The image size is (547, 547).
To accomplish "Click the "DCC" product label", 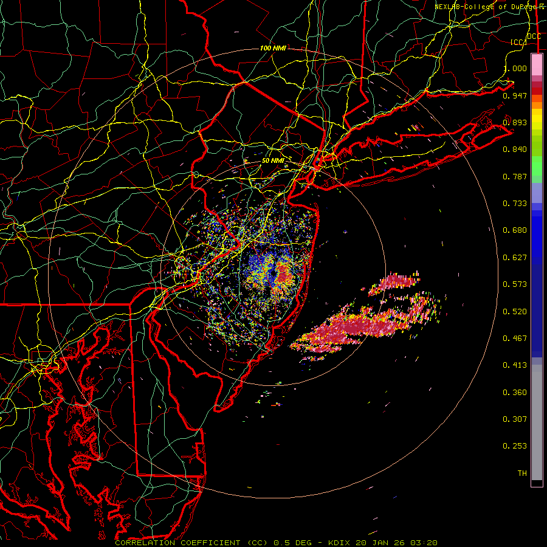I will point(534,36).
